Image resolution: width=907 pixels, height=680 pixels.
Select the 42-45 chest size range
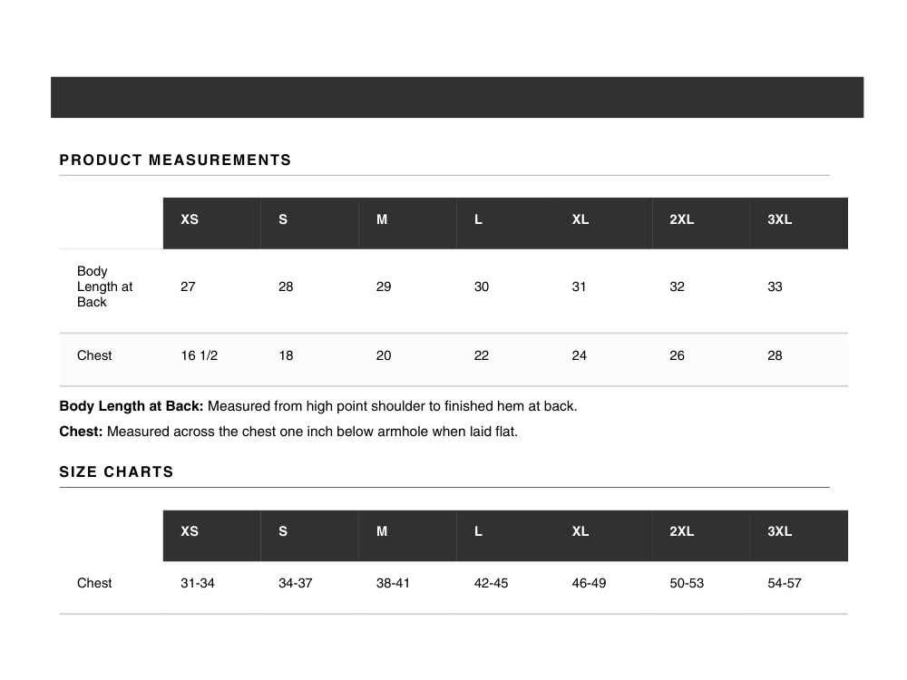point(491,583)
